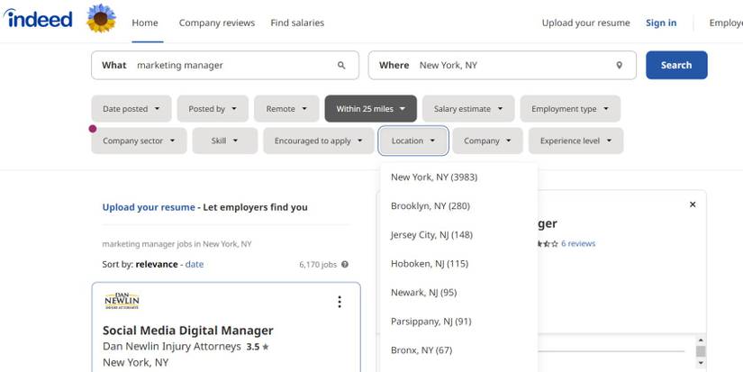Click the scroll down arrow in job details
This screenshot has height=372, width=743.
(701, 363)
